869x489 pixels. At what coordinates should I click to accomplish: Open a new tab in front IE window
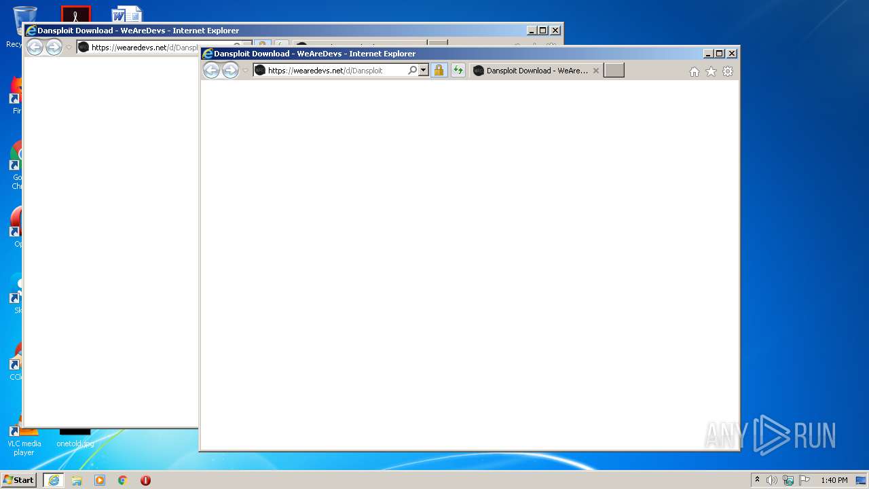pos(614,71)
